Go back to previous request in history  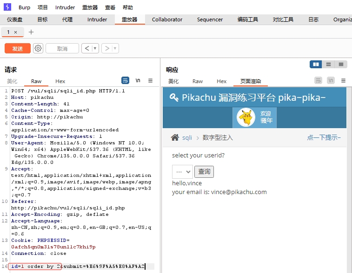point(87,48)
